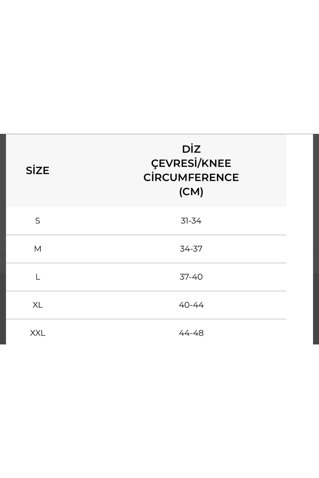Click the 37-40 measurement value

(x=191, y=277)
